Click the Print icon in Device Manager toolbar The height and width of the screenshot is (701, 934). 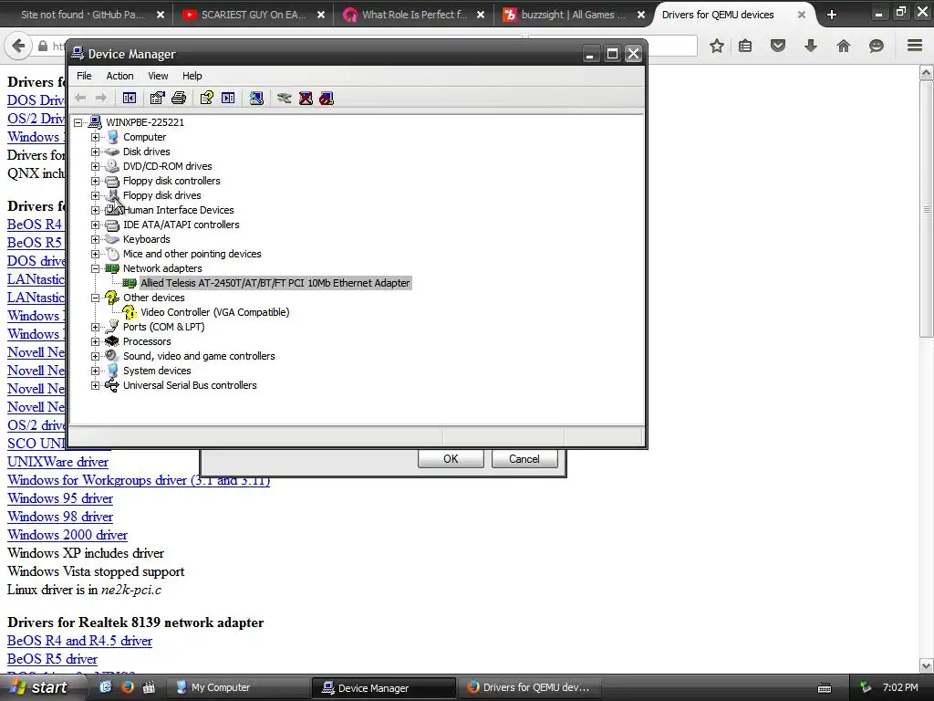[179, 99]
